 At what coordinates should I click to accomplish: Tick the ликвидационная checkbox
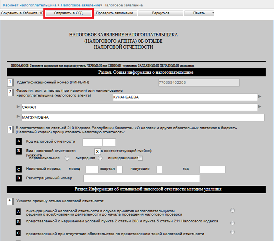click(x=141, y=158)
